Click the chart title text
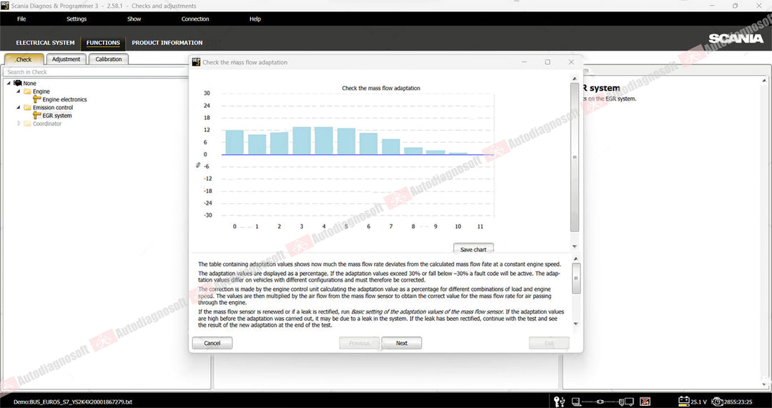Viewport: 772px width, 408px height. [381, 88]
